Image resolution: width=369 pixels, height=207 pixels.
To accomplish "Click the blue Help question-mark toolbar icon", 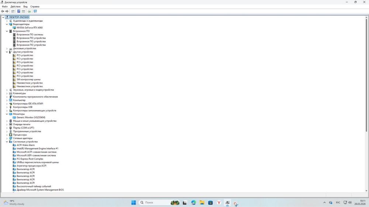I will pos(18,11).
